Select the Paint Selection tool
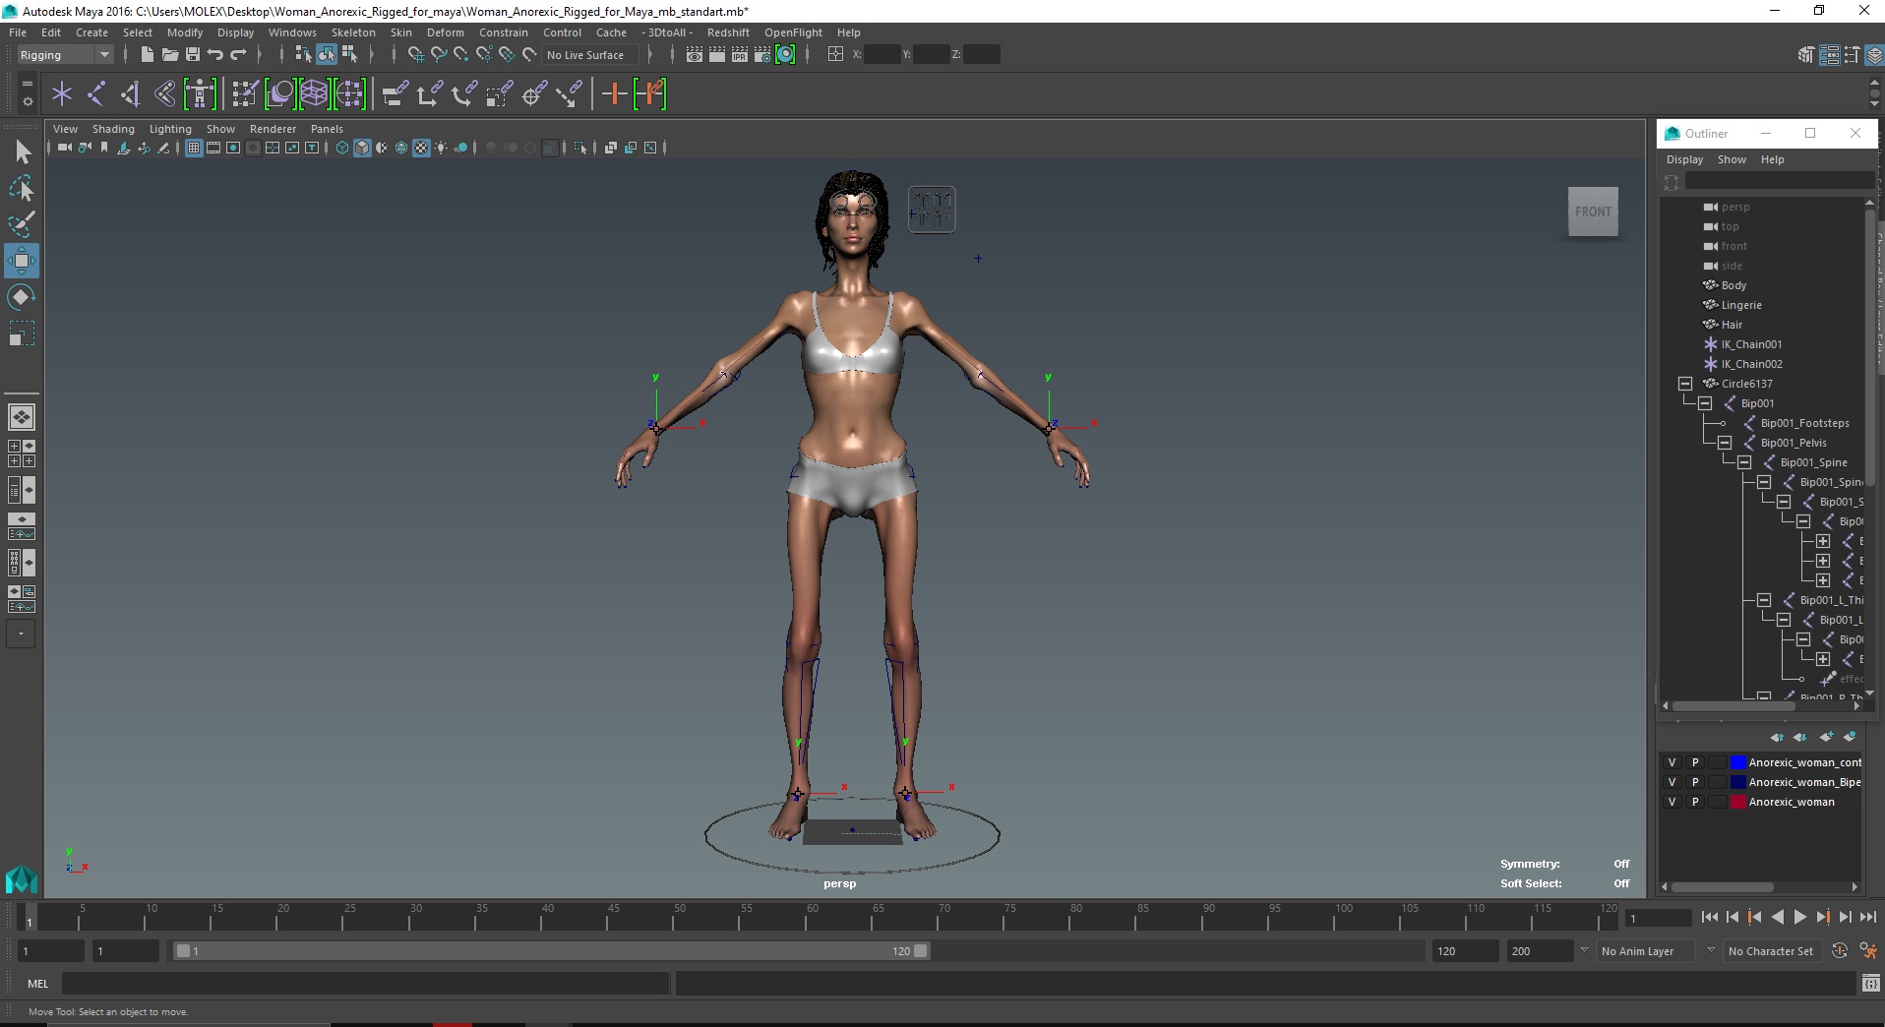1885x1027 pixels. pos(22,224)
